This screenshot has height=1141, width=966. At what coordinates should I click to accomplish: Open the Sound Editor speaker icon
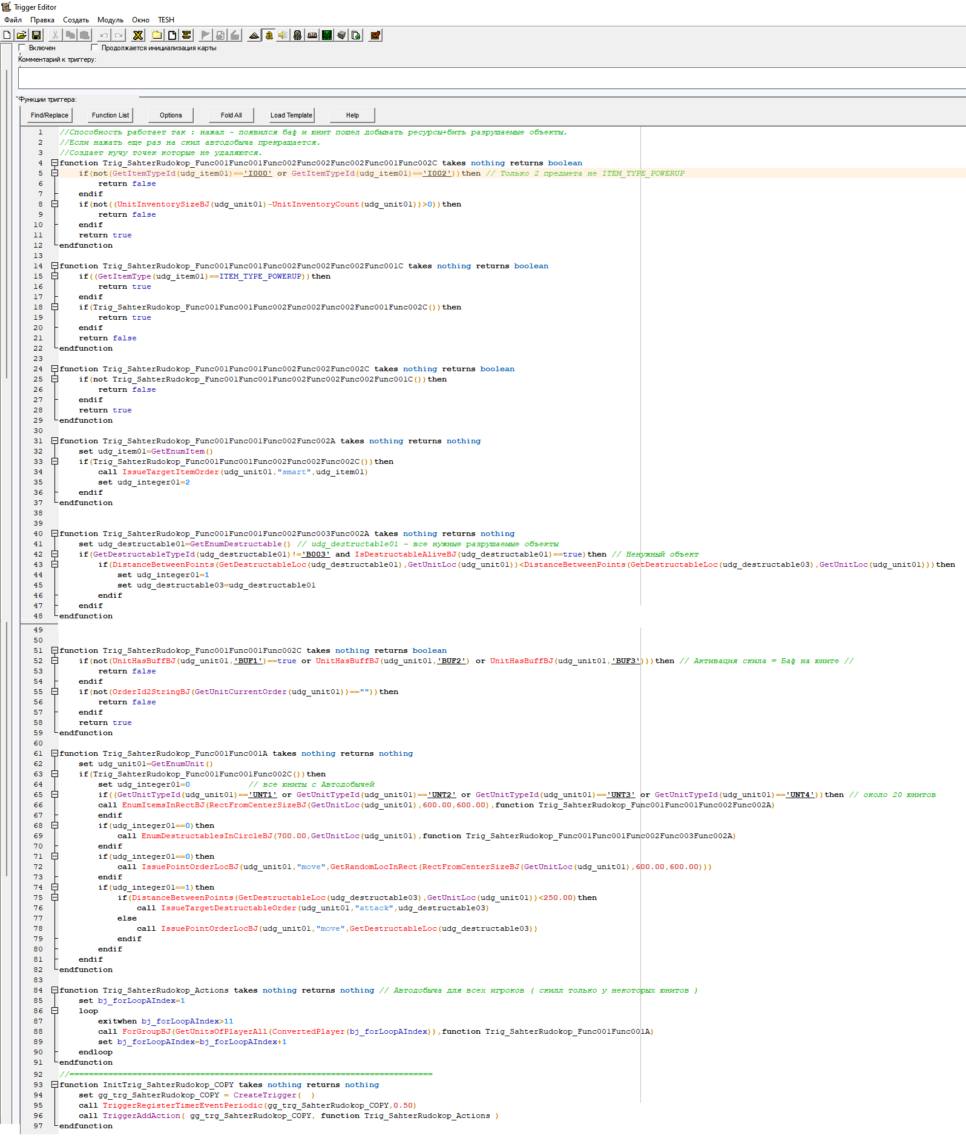pos(283,35)
